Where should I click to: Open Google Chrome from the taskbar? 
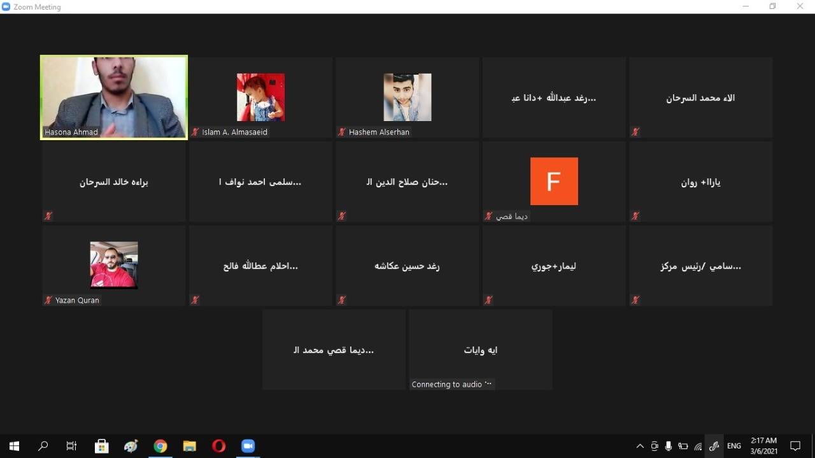pyautogui.click(x=160, y=446)
